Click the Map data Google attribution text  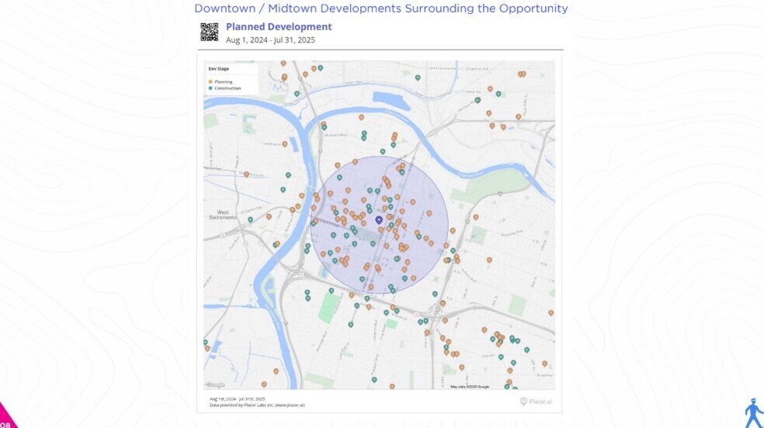pyautogui.click(x=470, y=386)
